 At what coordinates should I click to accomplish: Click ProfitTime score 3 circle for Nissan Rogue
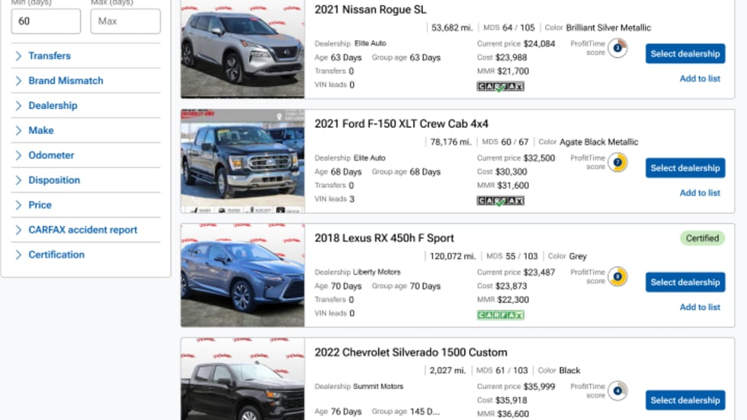tap(617, 48)
